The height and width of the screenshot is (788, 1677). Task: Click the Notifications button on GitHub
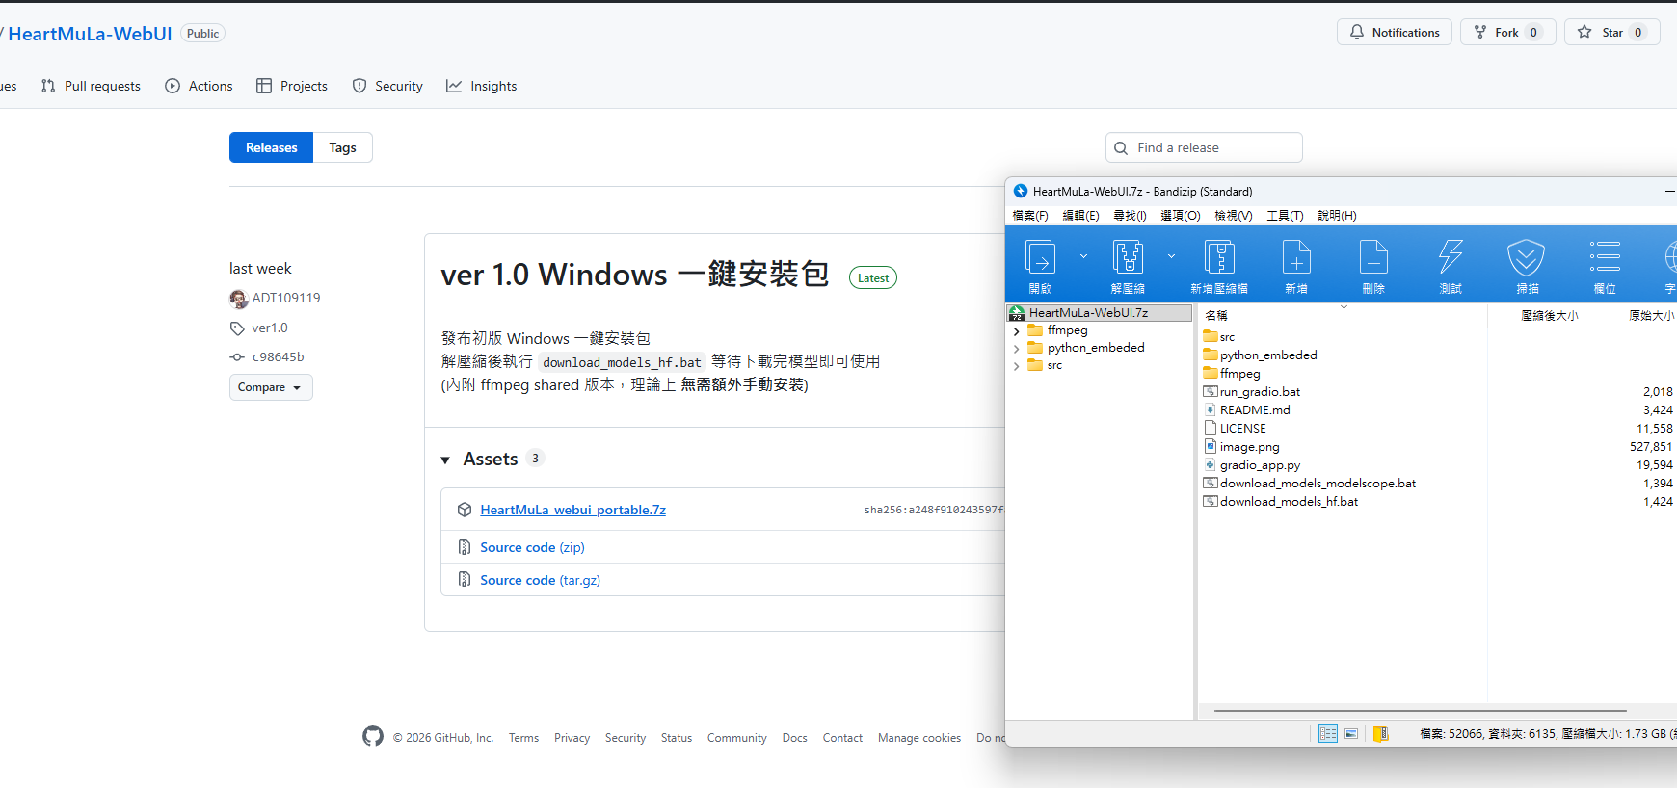click(x=1395, y=32)
